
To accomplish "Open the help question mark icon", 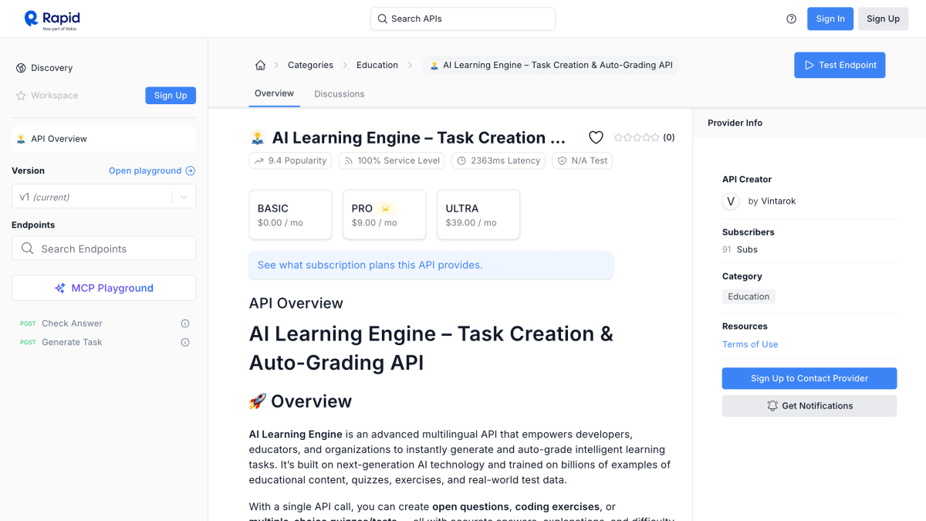I will pos(791,19).
